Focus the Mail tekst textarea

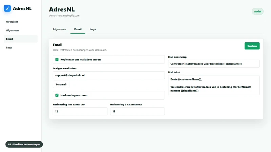coord(214,85)
